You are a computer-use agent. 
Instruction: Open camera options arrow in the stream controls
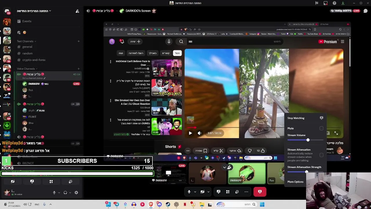[x=208, y=192]
